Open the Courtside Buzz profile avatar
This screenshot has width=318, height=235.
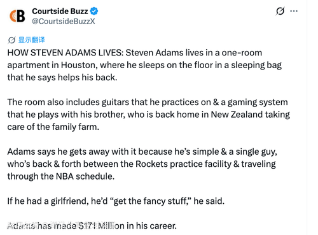click(17, 16)
